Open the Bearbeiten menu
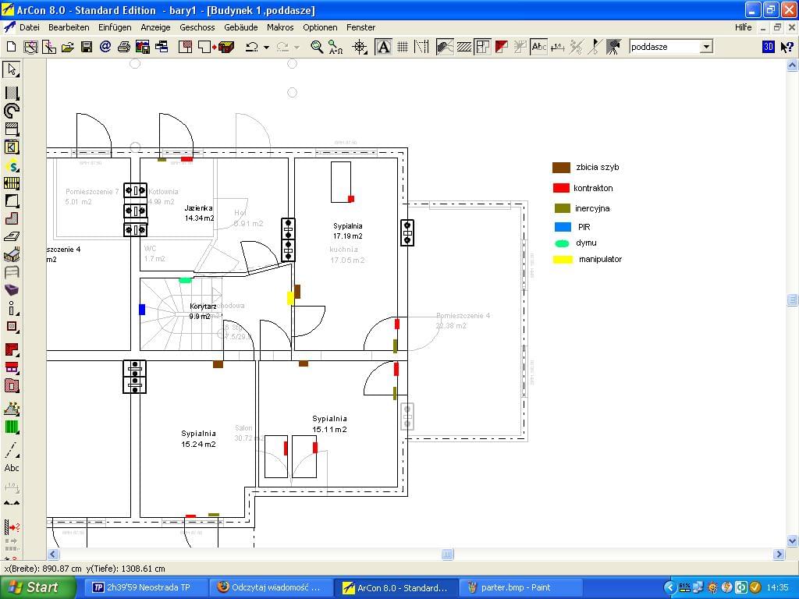This screenshot has height=599, width=799. click(69, 27)
